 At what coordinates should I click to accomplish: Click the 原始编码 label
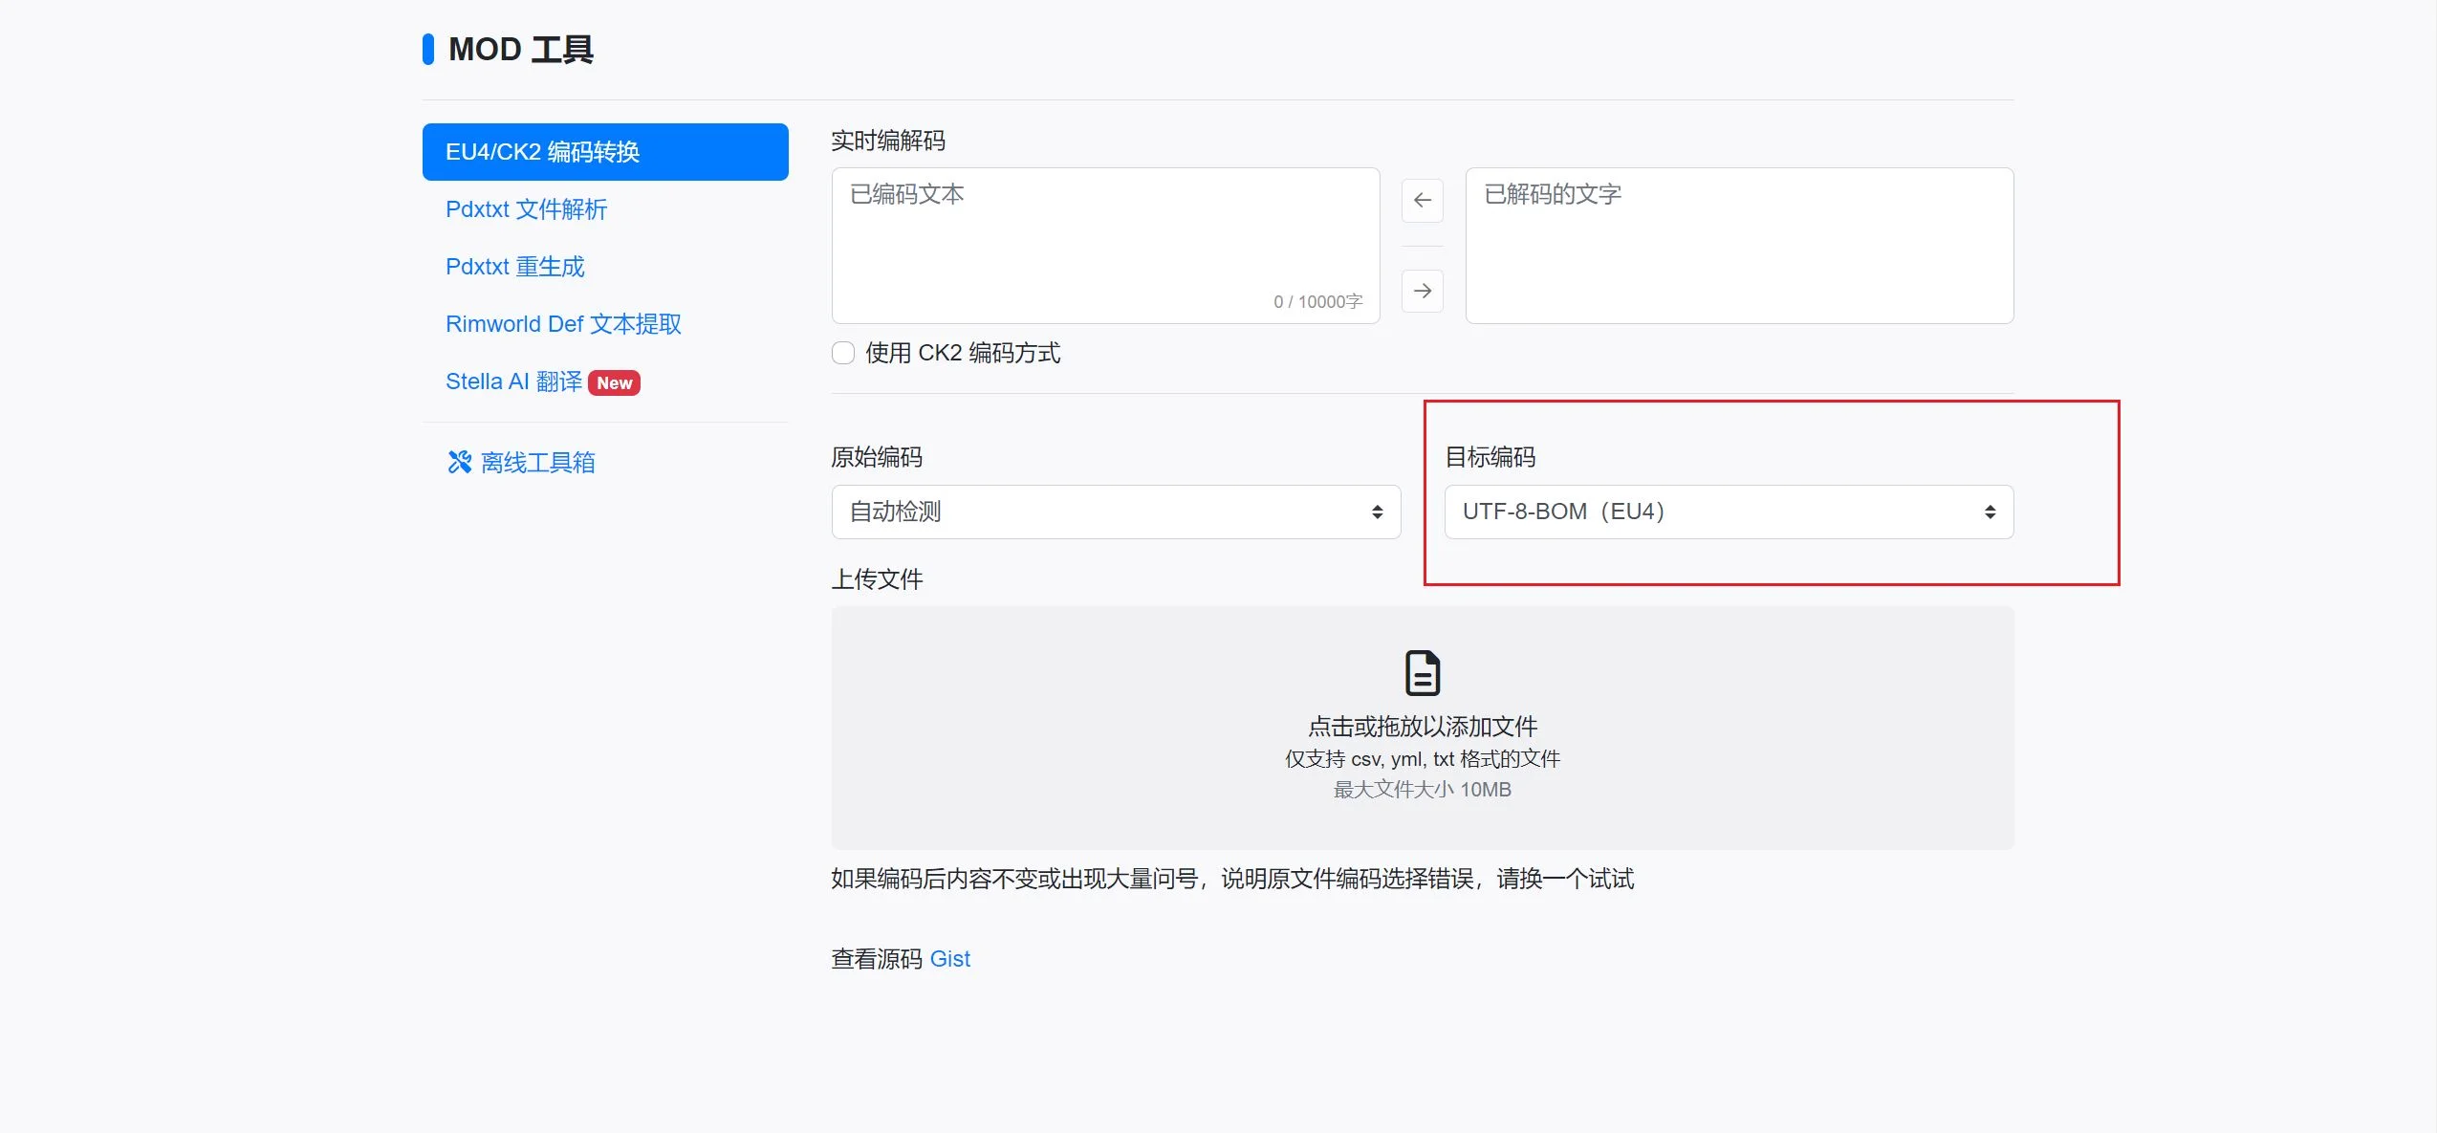pyautogui.click(x=876, y=457)
